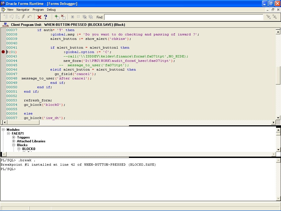Select BLOCK0 in the modules tree
Viewport: 281px width, 211px height.
pos(29,149)
